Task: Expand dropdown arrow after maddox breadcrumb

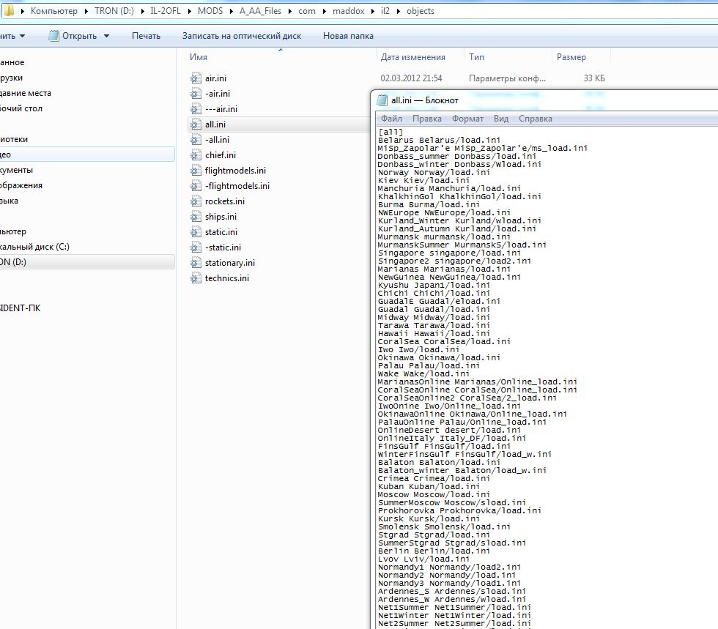Action: (x=372, y=11)
